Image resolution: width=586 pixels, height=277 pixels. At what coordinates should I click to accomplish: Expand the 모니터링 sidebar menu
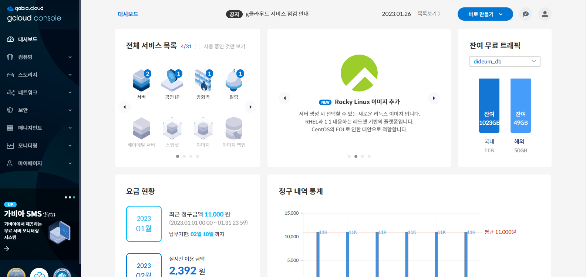point(40,145)
